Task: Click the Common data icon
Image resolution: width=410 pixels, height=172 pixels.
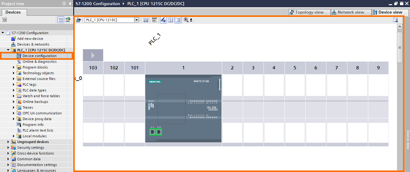Action: click(x=14, y=159)
